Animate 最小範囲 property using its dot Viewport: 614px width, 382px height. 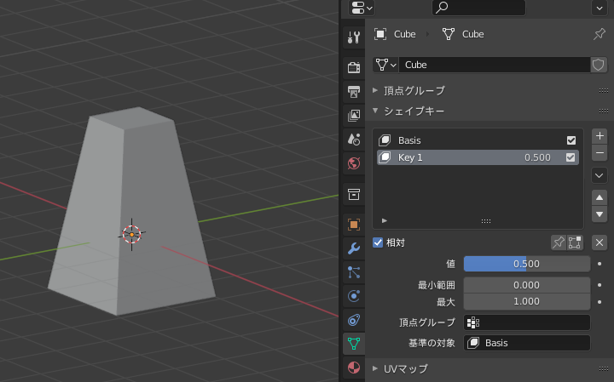[600, 285]
